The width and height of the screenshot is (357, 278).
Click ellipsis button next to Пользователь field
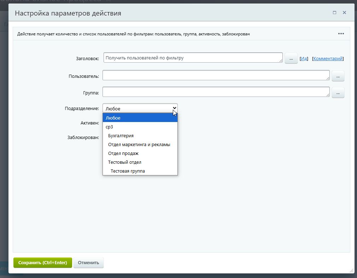[338, 76]
